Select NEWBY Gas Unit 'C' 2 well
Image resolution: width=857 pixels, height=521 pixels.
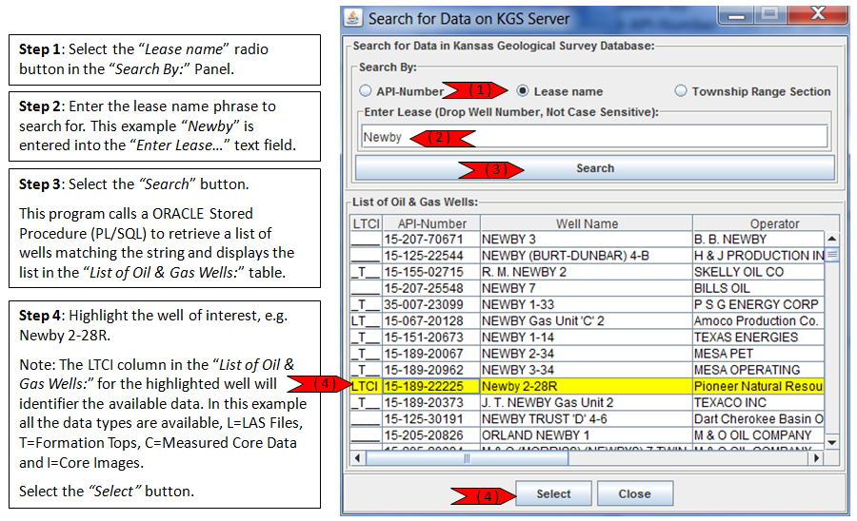(x=587, y=320)
